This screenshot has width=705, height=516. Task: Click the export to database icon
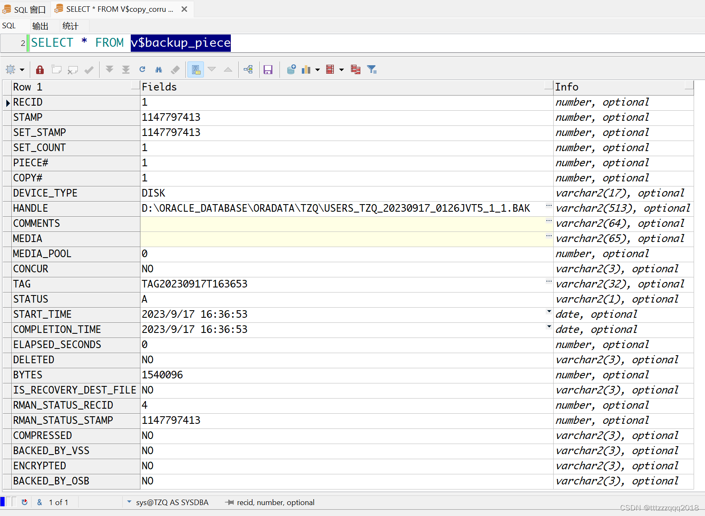[x=291, y=69]
